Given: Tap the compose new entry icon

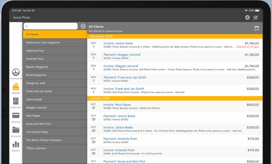Looking at the screenshot, I should click(x=256, y=18).
